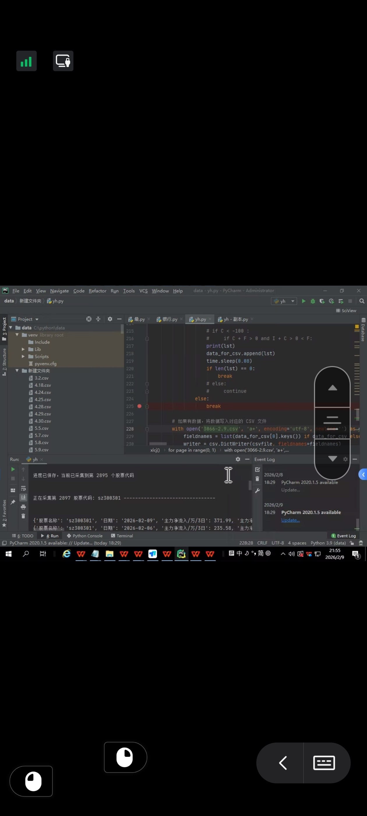367x816 pixels.
Task: Run the yh configuration with green play button
Action: [x=303, y=301]
